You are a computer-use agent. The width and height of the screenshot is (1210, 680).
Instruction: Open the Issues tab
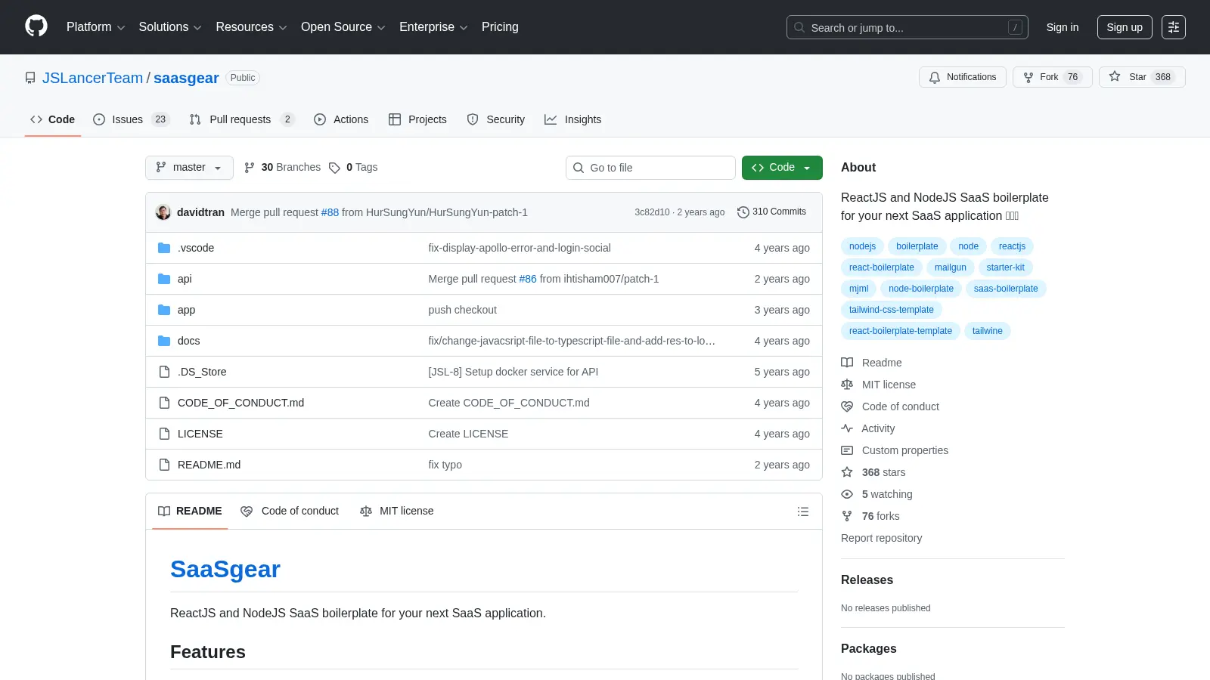coord(131,119)
